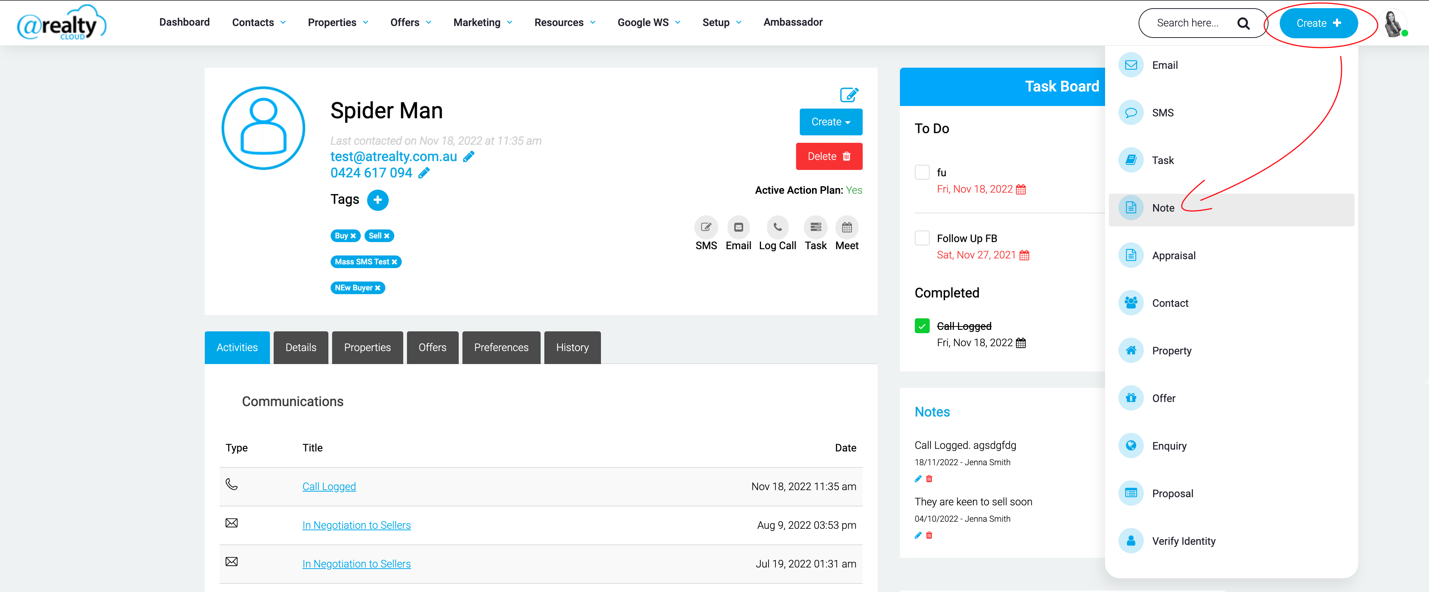Check the fu task checkbox
Image resolution: width=1429 pixels, height=592 pixels.
click(x=922, y=172)
